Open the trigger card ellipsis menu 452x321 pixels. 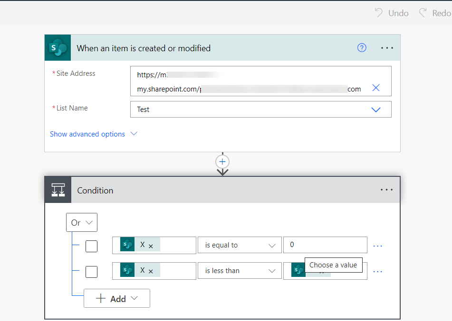coord(387,47)
